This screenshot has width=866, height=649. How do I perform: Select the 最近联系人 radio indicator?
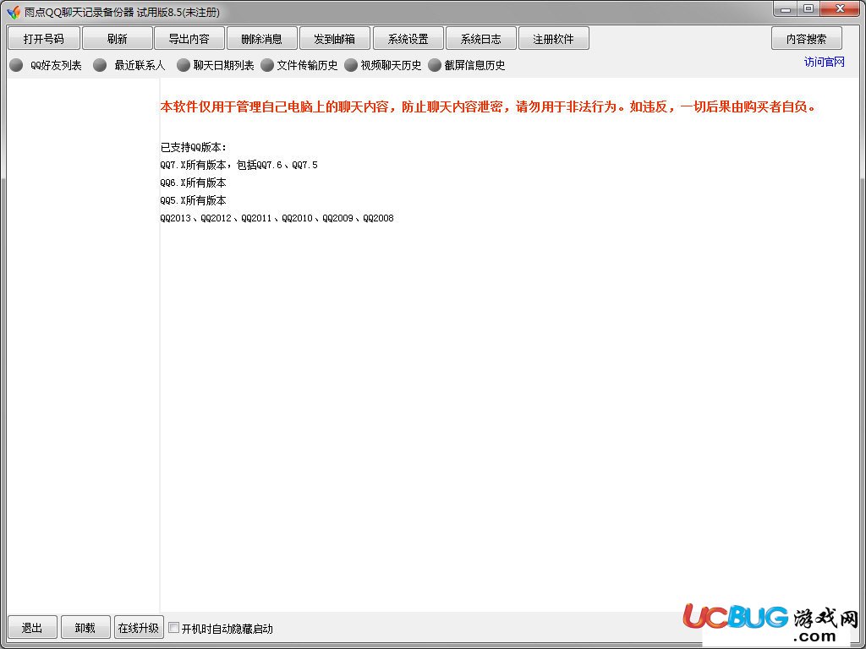(x=100, y=65)
